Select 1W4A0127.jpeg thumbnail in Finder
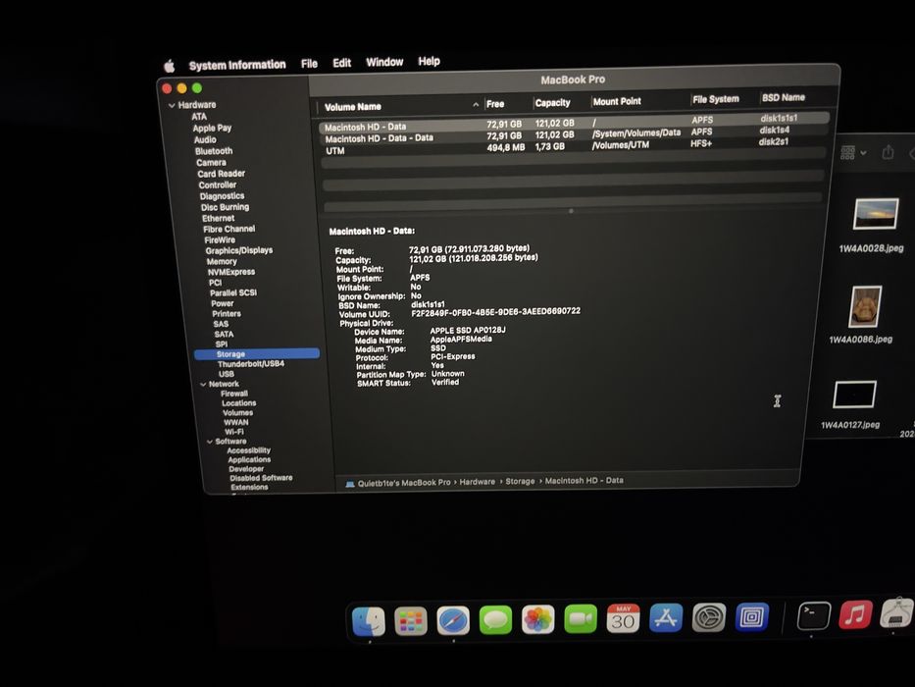This screenshot has width=915, height=687. [x=855, y=395]
